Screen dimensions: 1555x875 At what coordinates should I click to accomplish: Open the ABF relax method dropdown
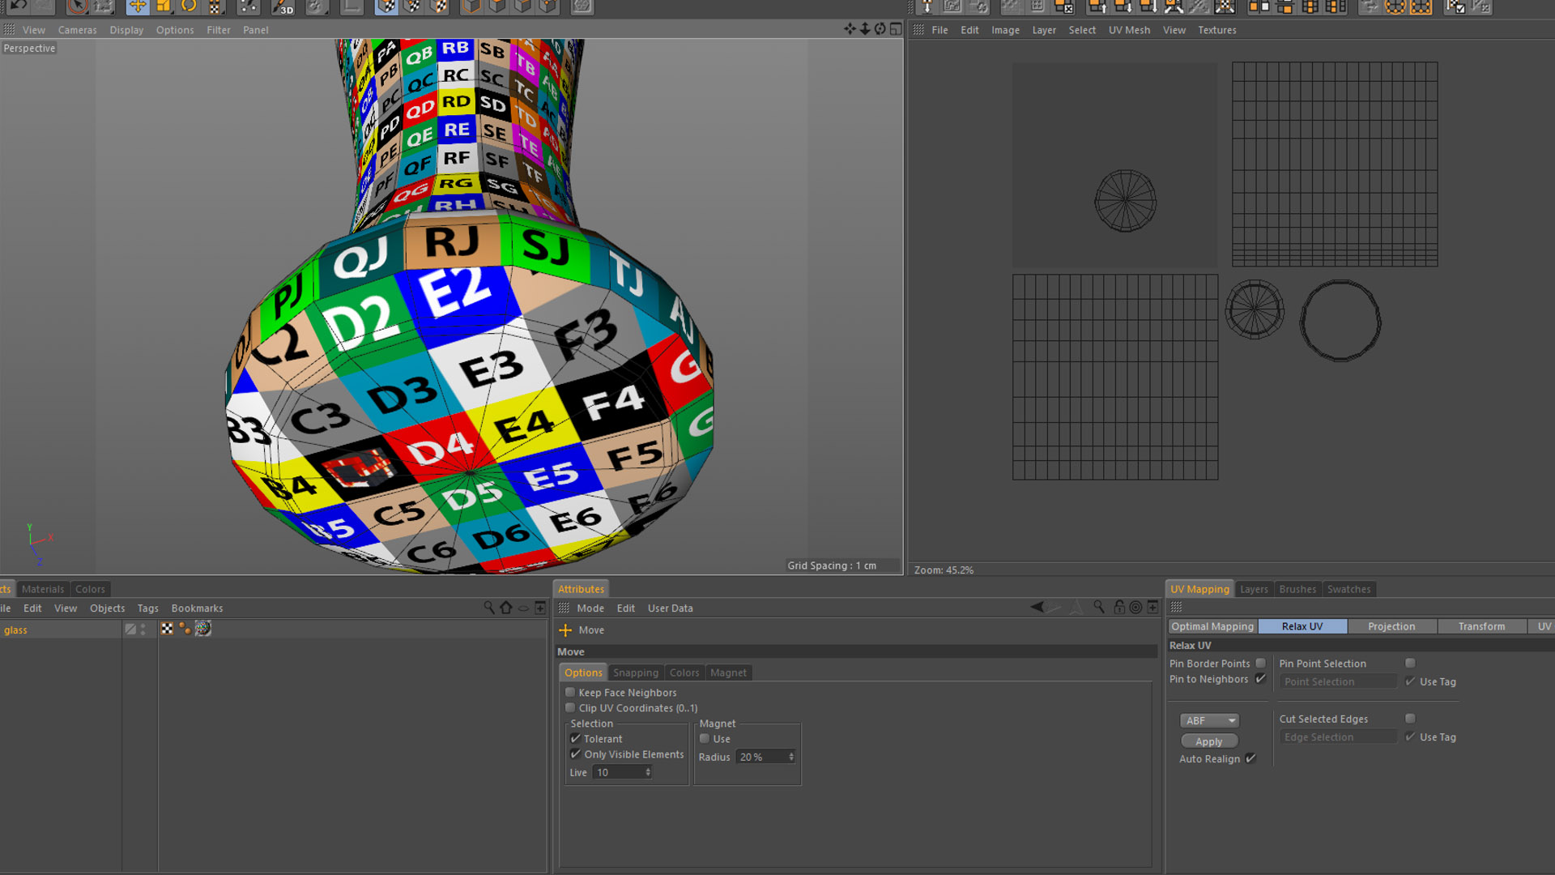1209,720
